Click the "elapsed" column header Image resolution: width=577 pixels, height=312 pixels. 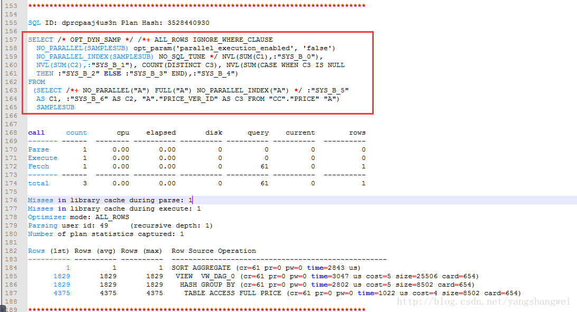click(x=161, y=133)
